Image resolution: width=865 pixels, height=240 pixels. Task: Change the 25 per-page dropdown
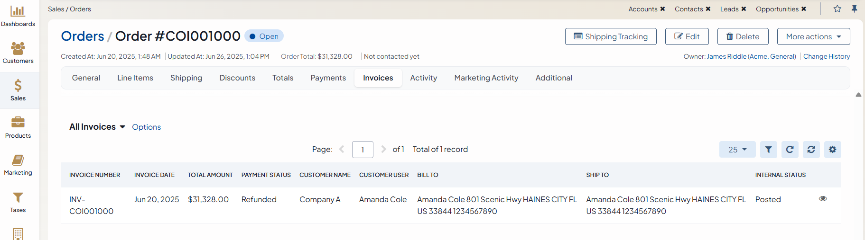tap(737, 150)
